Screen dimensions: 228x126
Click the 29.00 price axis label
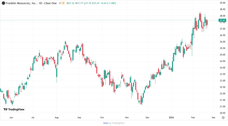click(x=222, y=3)
